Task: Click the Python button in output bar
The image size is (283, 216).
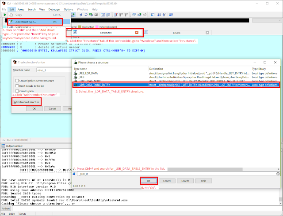Action: [6, 209]
